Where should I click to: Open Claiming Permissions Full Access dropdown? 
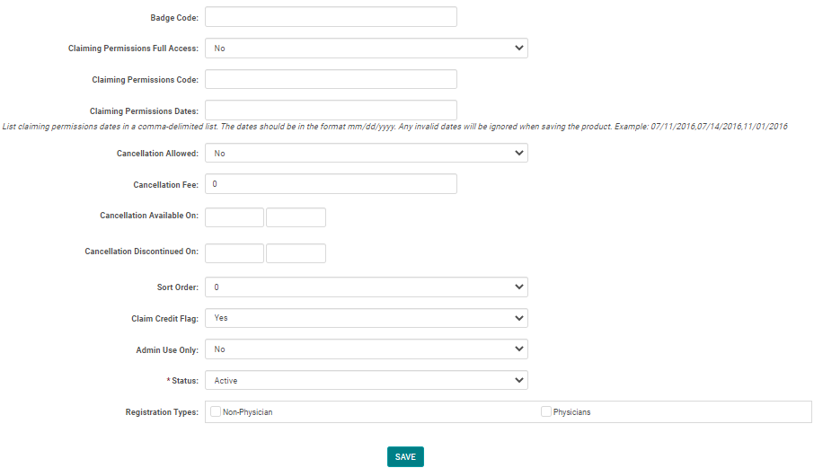[x=366, y=49]
